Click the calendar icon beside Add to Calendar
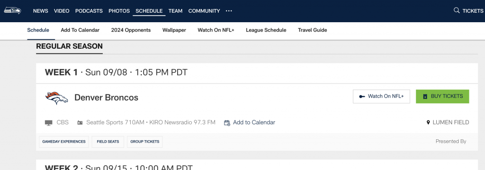The width and height of the screenshot is (485, 170). pos(227,123)
